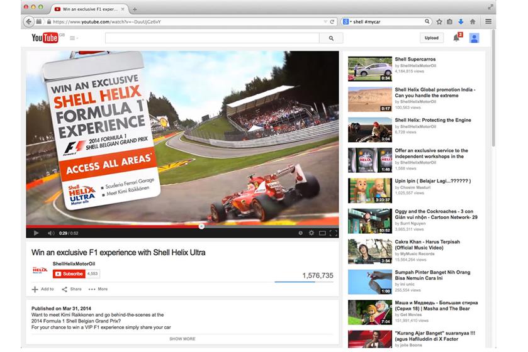Viewport: 528px width, 352px height.
Task: Expand description with SHOW MORE
Action: point(182,339)
